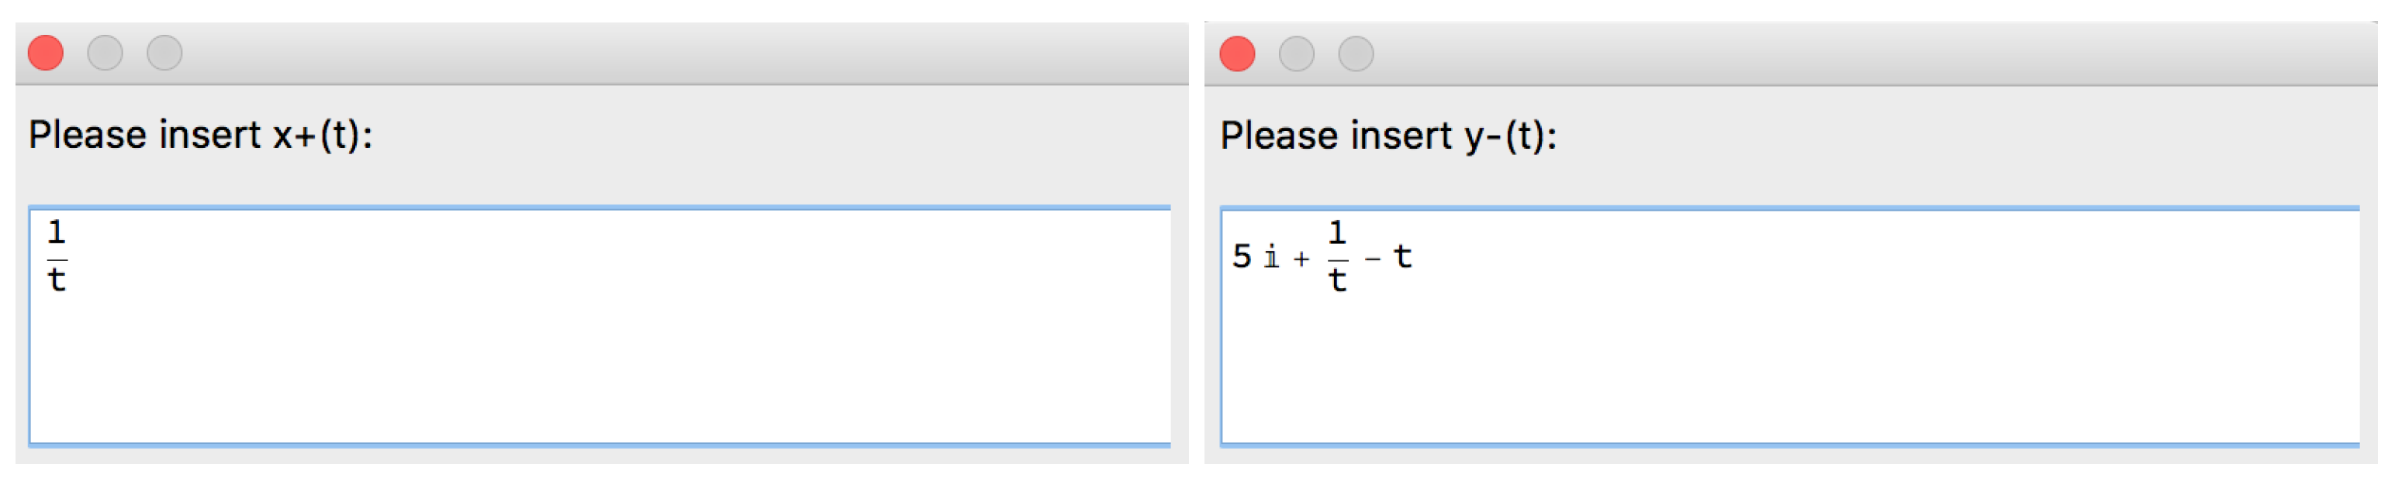Minimize the x+(t) input window
This screenshot has height=485, width=2395.
coord(105,53)
